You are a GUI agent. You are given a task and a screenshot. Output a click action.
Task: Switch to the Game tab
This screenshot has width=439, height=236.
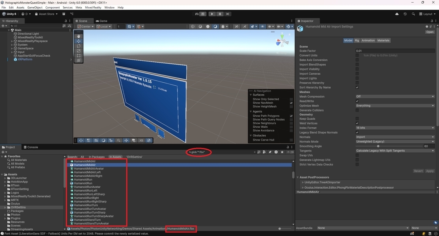101,21
